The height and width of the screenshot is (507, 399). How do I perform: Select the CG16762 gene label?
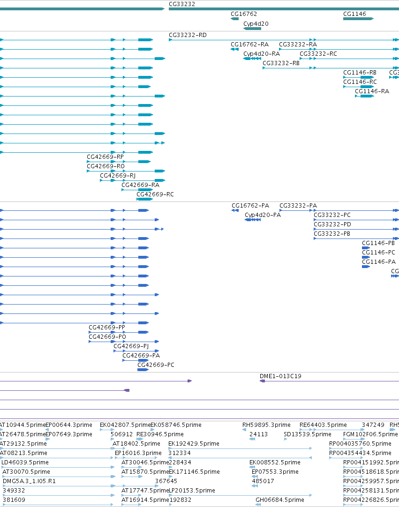tap(244, 14)
